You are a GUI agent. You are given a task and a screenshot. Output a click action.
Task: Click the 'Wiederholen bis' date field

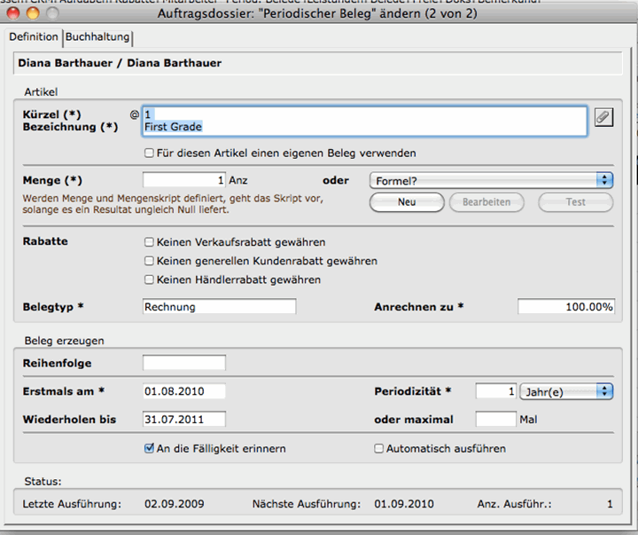[183, 420]
